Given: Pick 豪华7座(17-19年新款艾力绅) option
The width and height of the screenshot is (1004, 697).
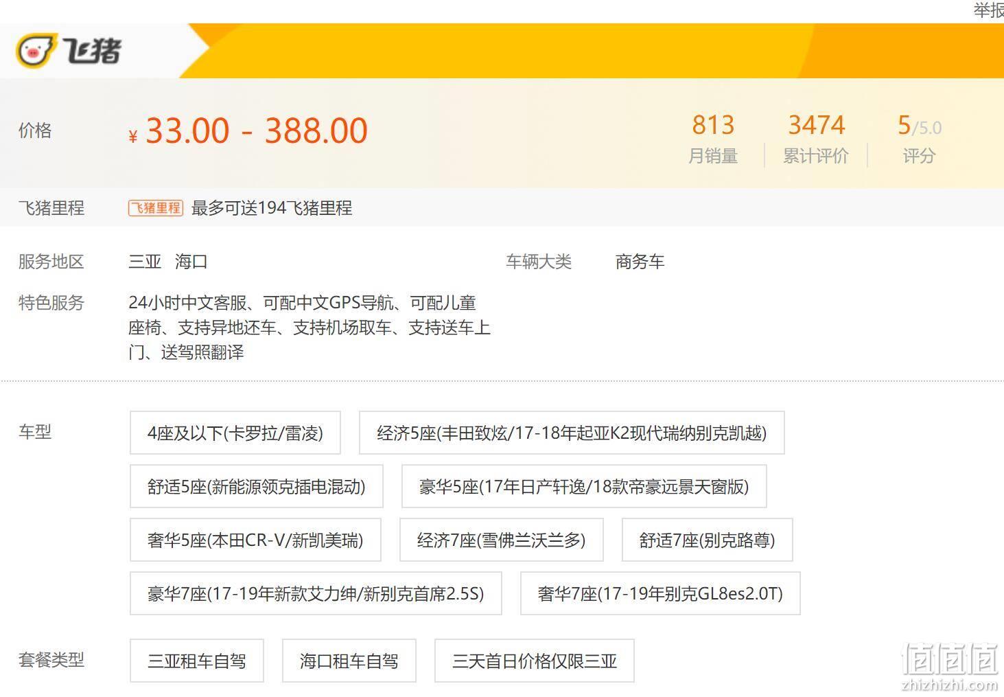Looking at the screenshot, I should (x=316, y=593).
